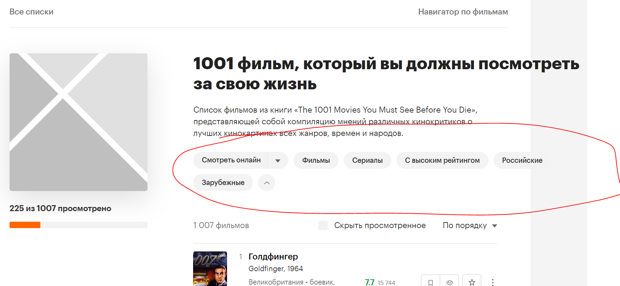Select the С высоким рейтингом filter
The width and height of the screenshot is (620, 286).
(x=442, y=160)
